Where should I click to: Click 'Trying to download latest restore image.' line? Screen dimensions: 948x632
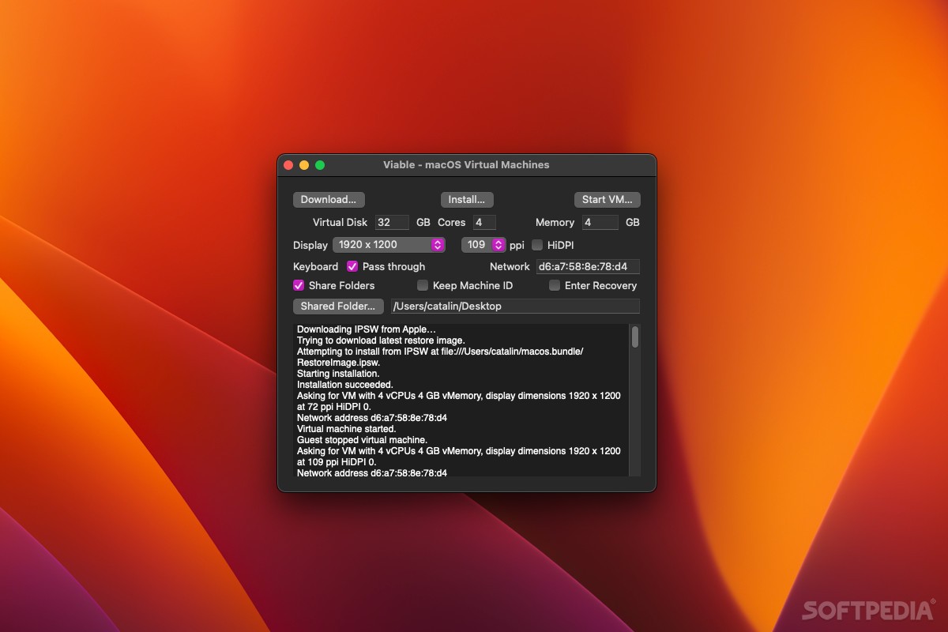click(x=381, y=340)
